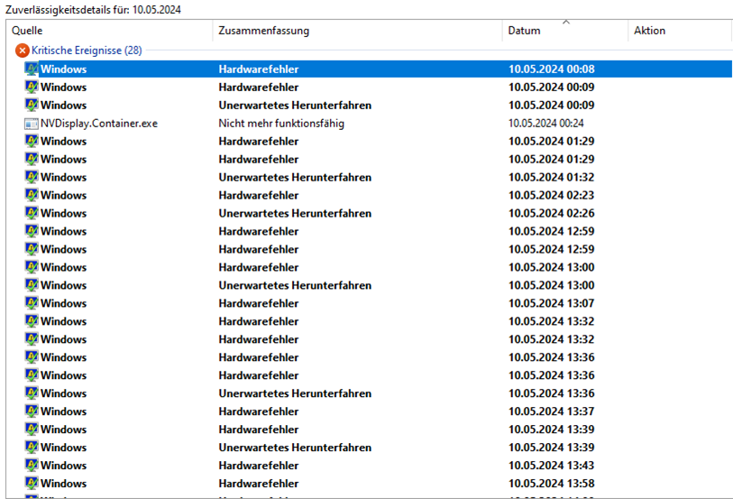Select the Nicht mehr funktionsfähig summary
The height and width of the screenshot is (499, 733).
tap(281, 124)
